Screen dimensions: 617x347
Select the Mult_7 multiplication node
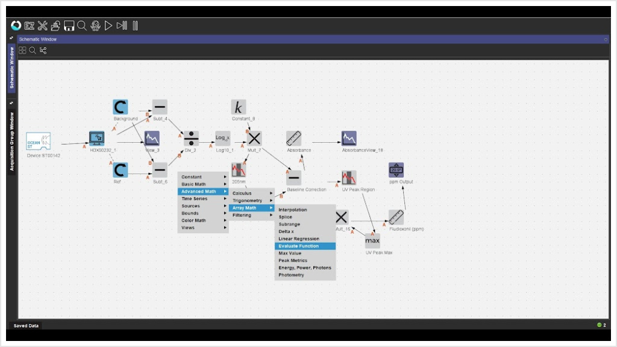(x=254, y=139)
